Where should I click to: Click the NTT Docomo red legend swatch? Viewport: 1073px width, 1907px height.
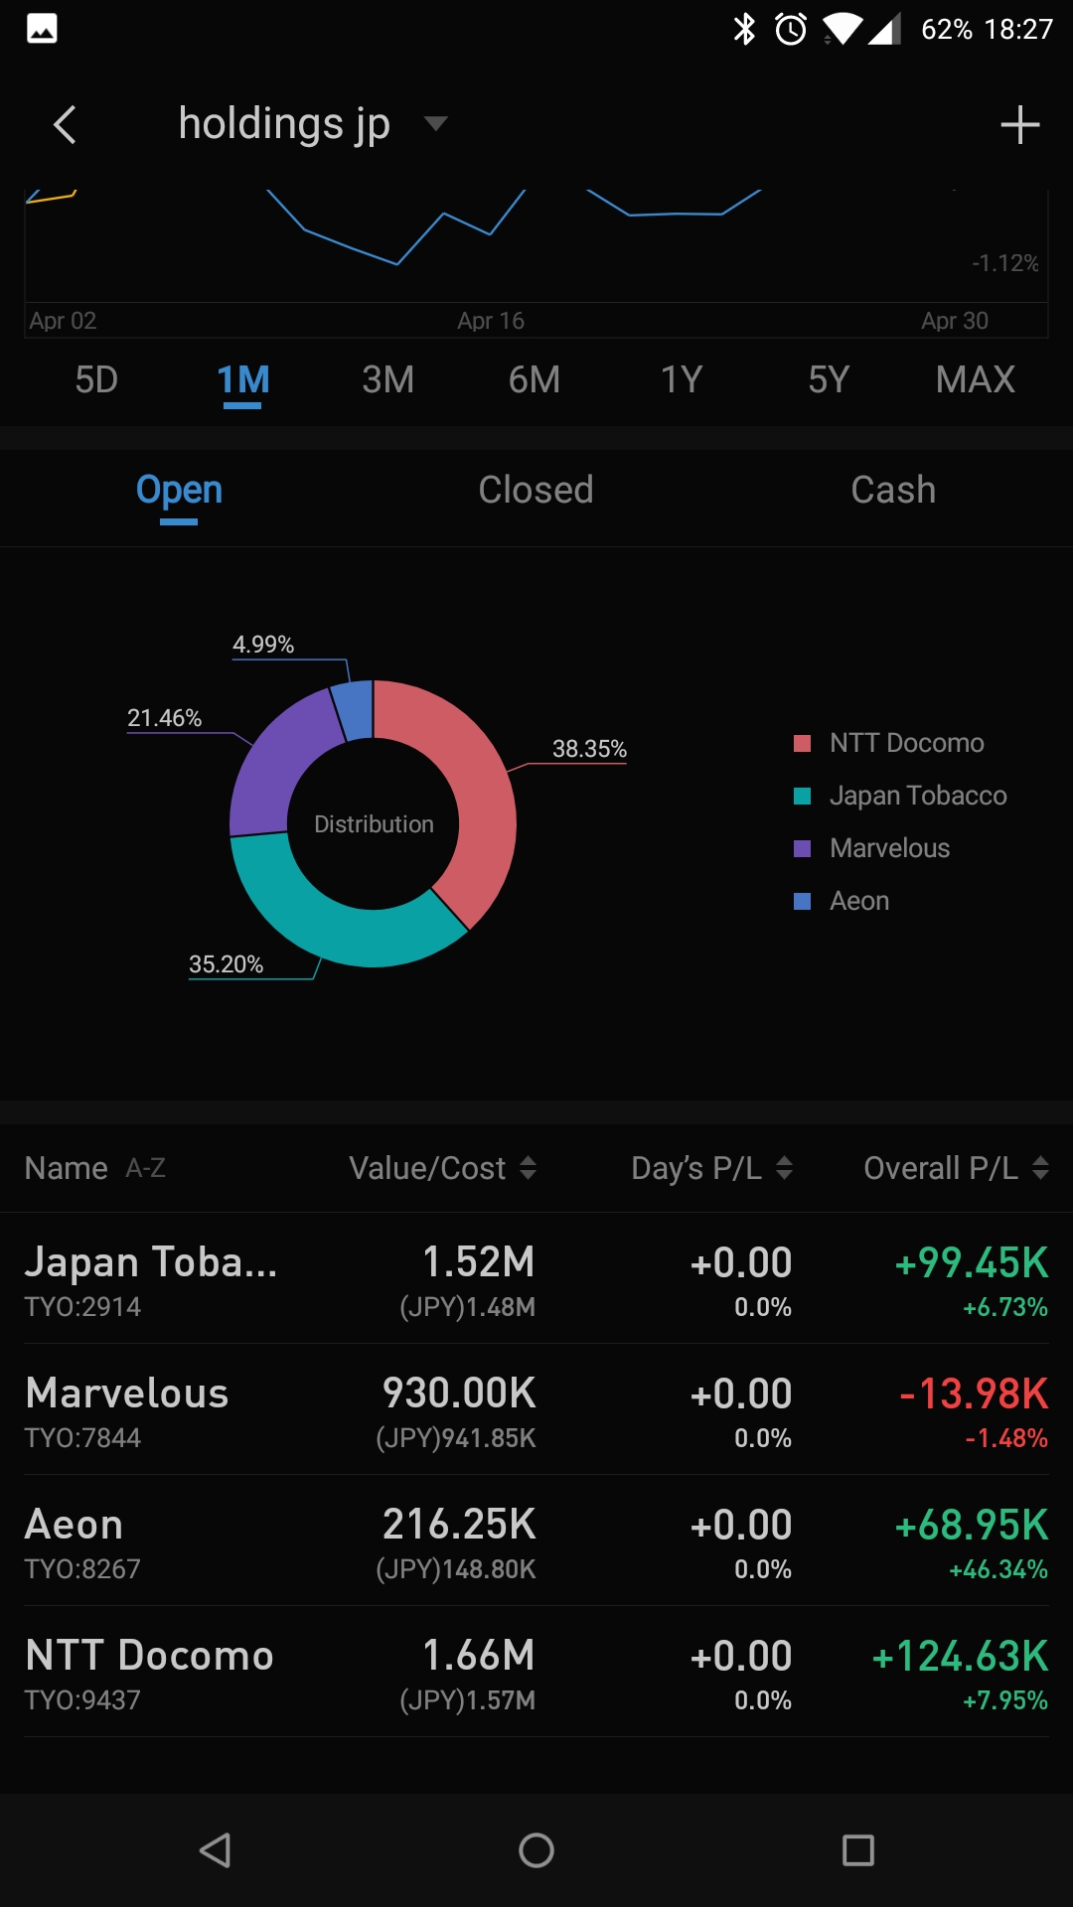coord(803,743)
